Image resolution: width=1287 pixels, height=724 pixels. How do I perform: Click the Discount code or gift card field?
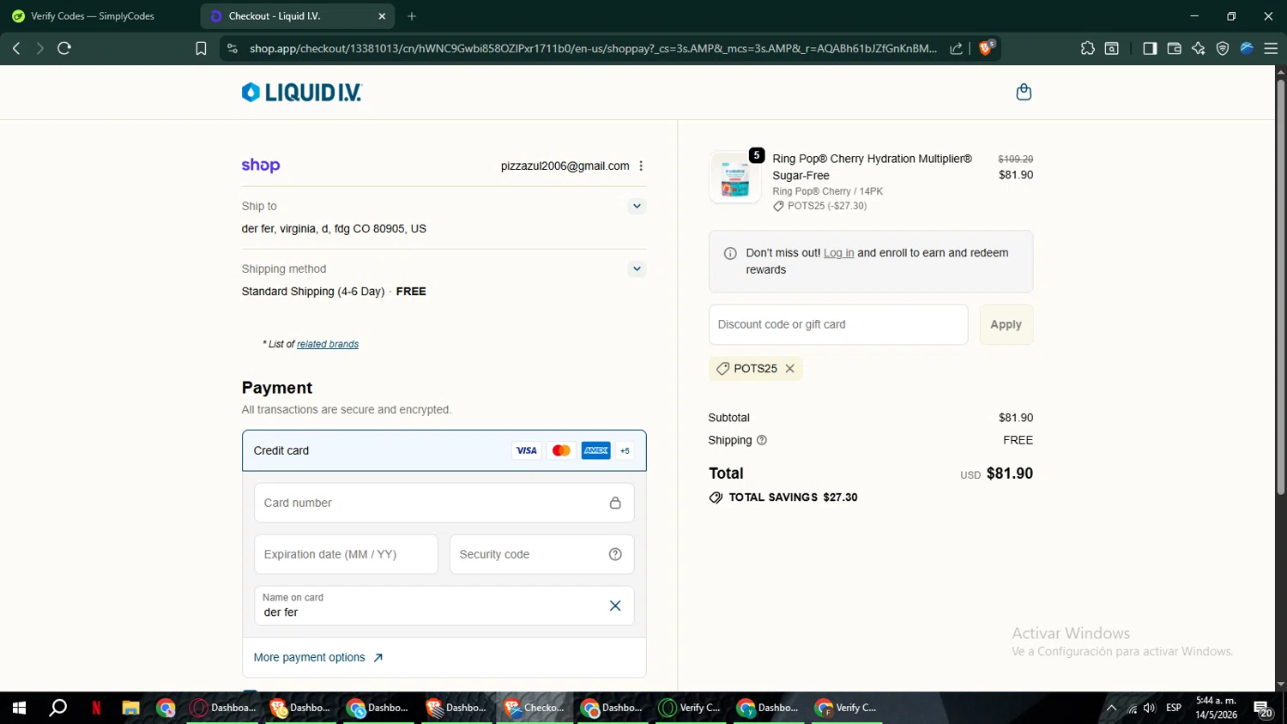click(838, 324)
